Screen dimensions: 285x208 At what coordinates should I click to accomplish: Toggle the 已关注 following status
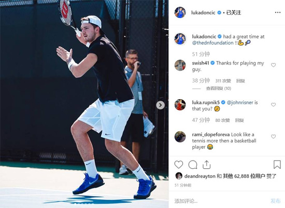(234, 12)
